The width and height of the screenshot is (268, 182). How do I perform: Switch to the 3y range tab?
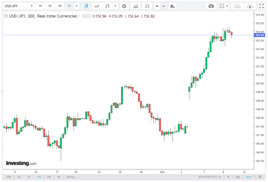click(x=19, y=177)
